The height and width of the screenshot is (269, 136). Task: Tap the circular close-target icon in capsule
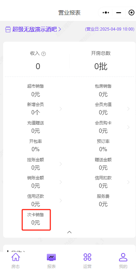click(131, 13)
